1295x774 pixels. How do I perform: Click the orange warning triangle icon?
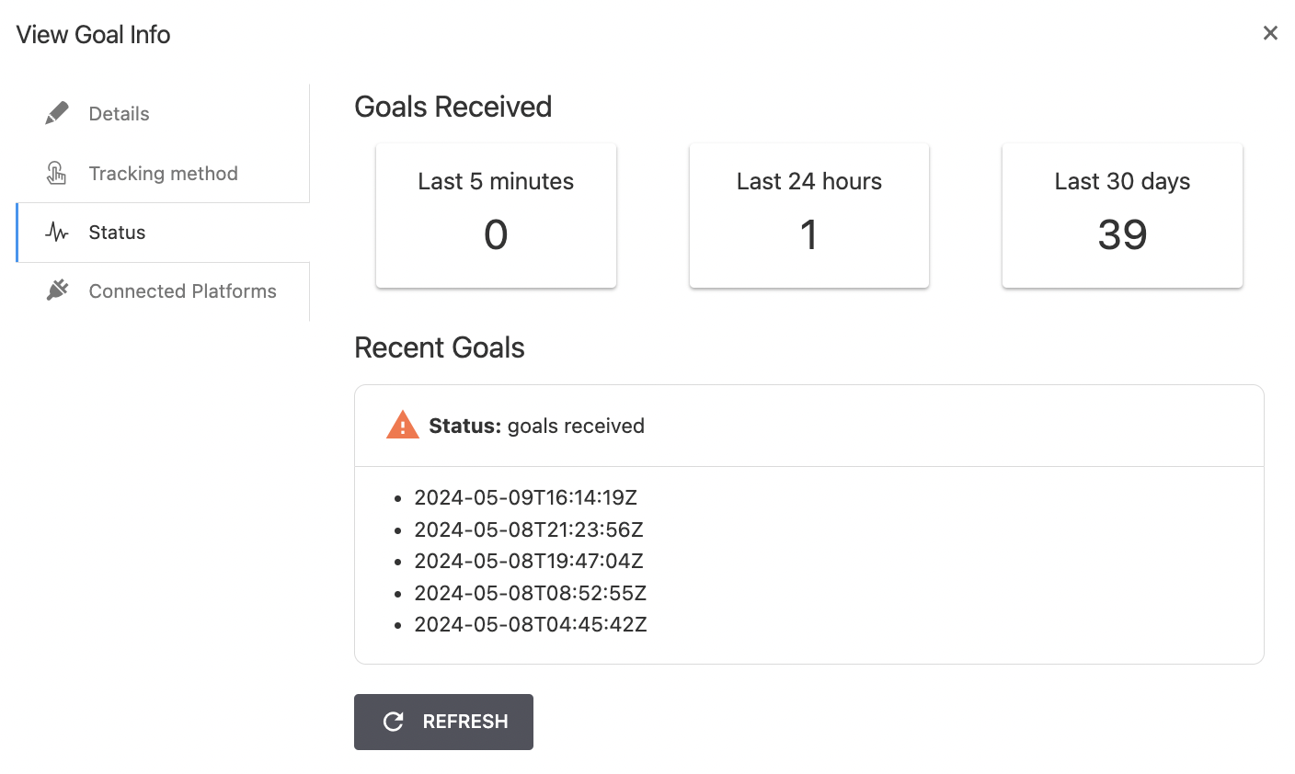(402, 424)
